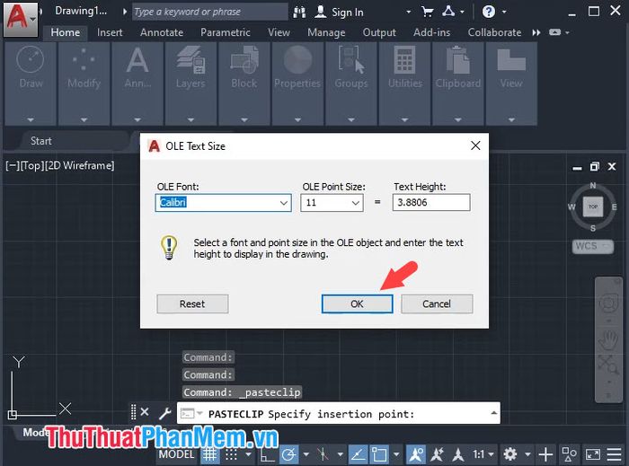Click the [2D Wireframe] visual style control
629x466 pixels.
click(x=79, y=165)
